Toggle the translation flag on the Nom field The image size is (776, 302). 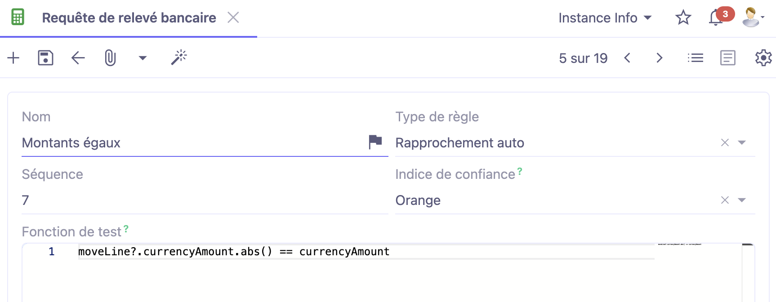pyautogui.click(x=376, y=142)
